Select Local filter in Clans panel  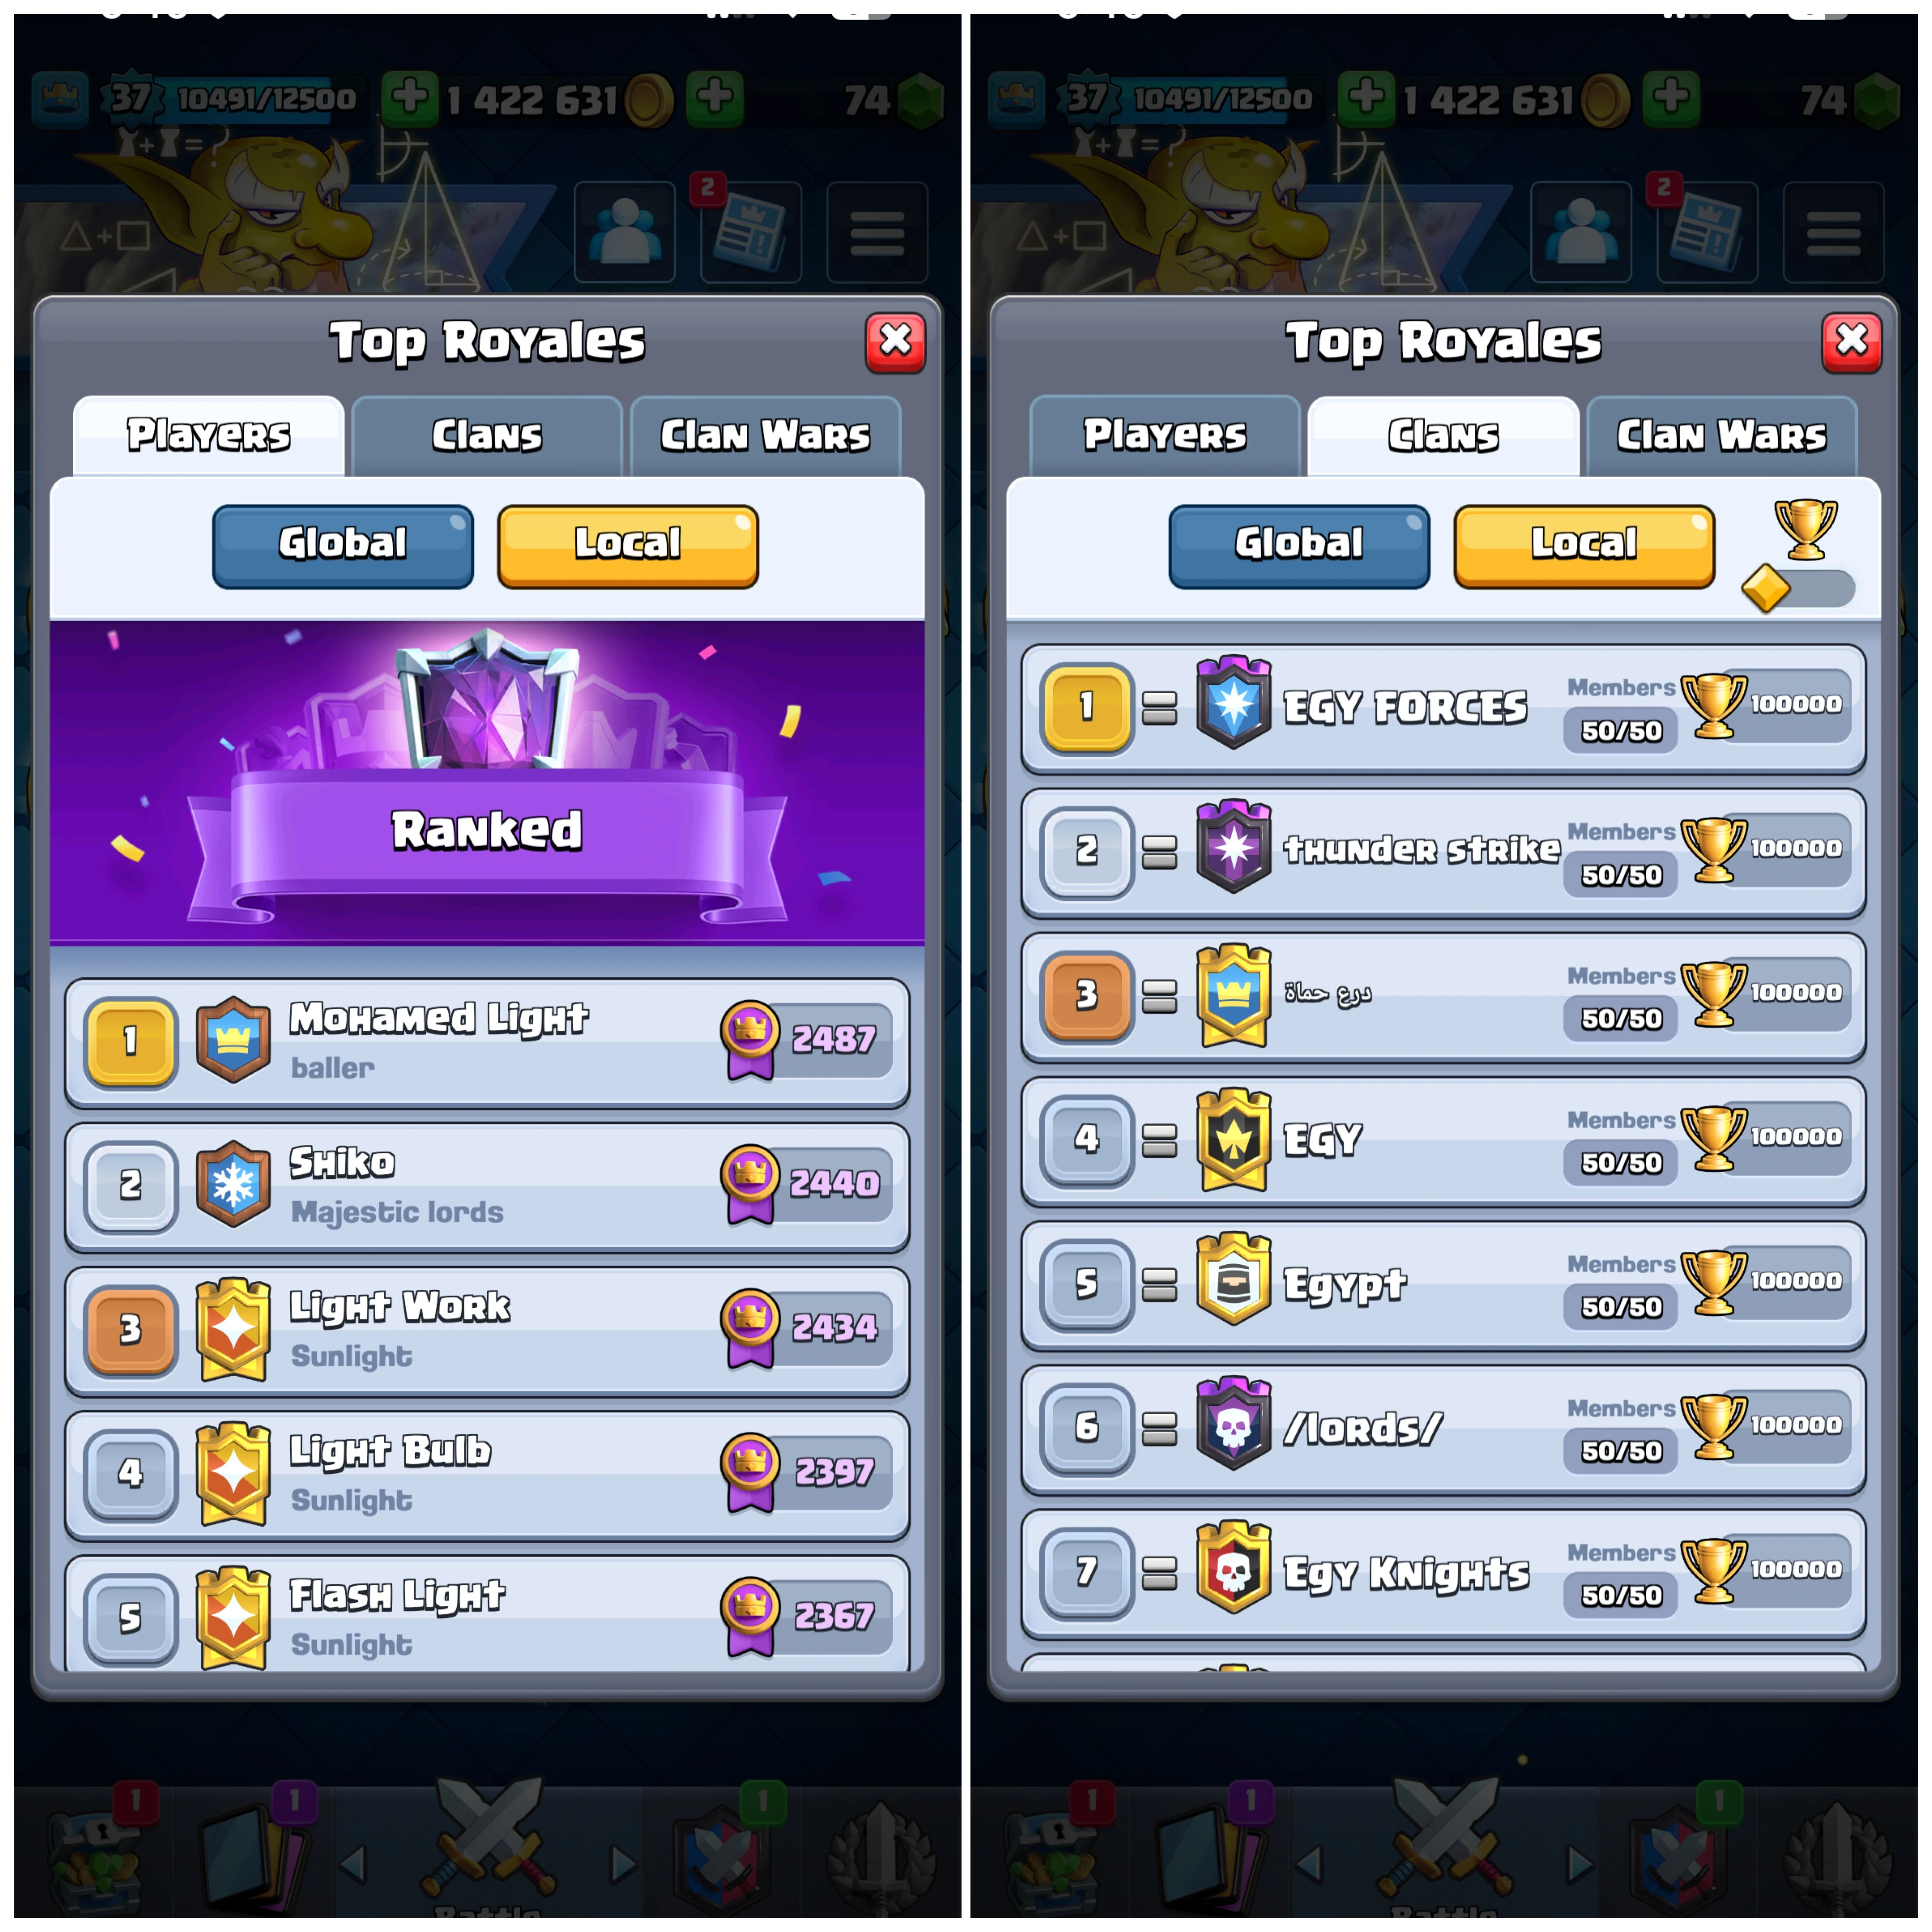pyautogui.click(x=1584, y=546)
